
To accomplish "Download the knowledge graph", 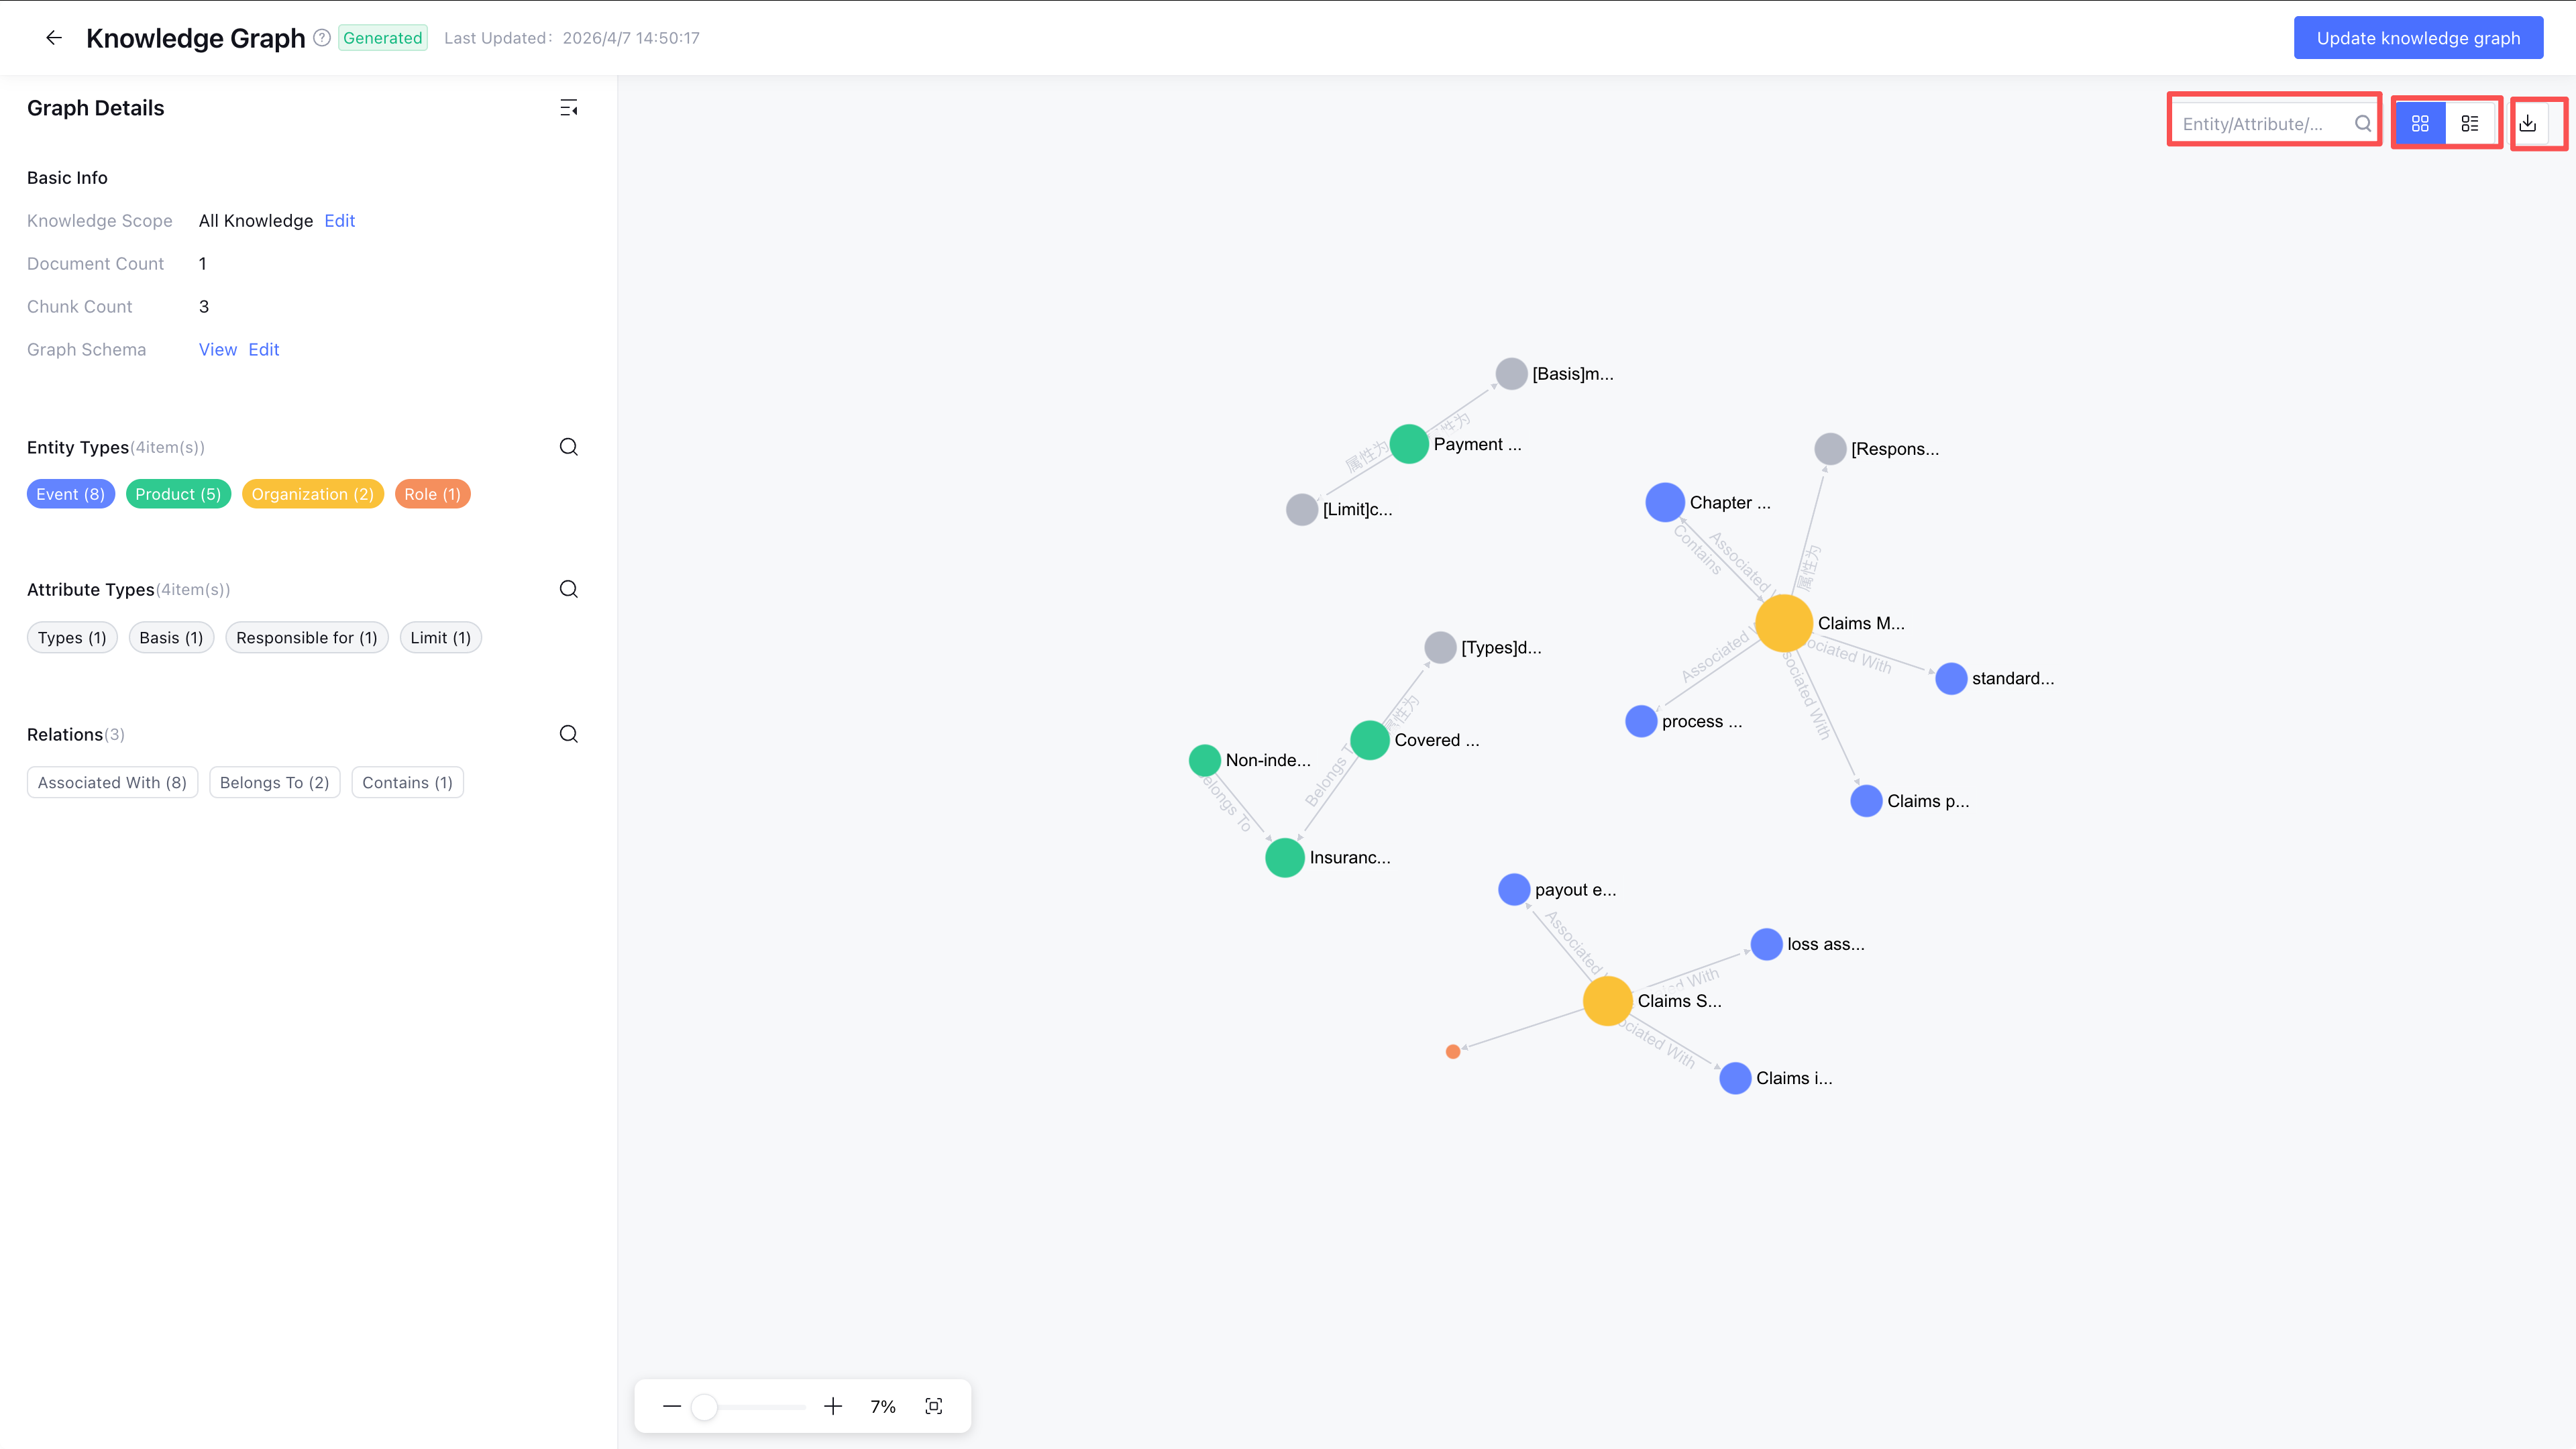I will tap(2527, 123).
